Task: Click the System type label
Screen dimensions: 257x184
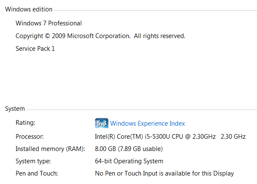Action: pos(33,161)
